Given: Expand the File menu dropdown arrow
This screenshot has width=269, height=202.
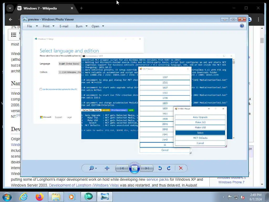Looking at the screenshot, I should [x=37, y=26].
